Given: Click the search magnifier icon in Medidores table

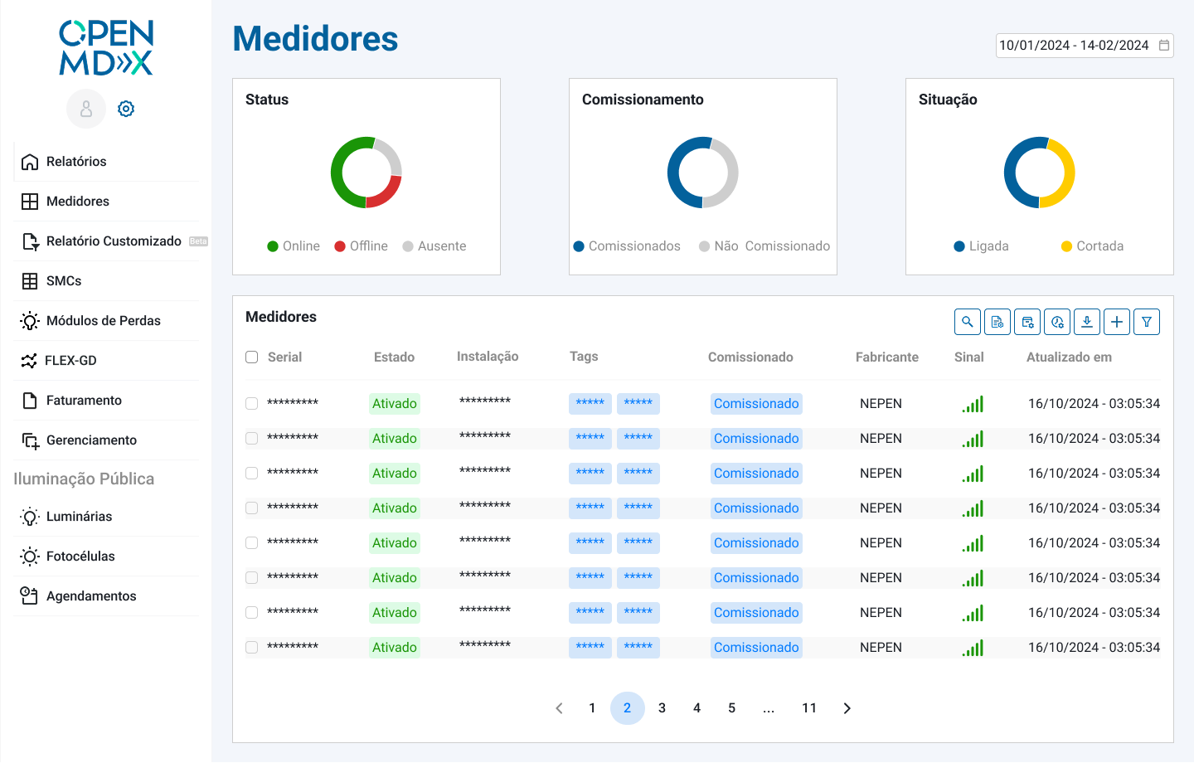Looking at the screenshot, I should (968, 322).
